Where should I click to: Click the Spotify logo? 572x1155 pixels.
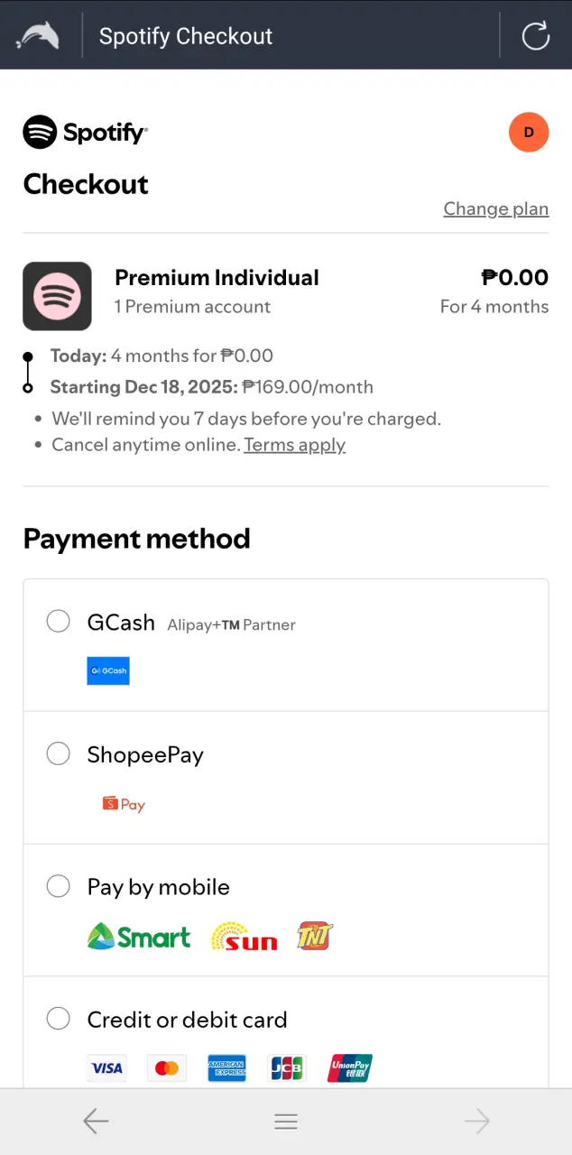(85, 133)
